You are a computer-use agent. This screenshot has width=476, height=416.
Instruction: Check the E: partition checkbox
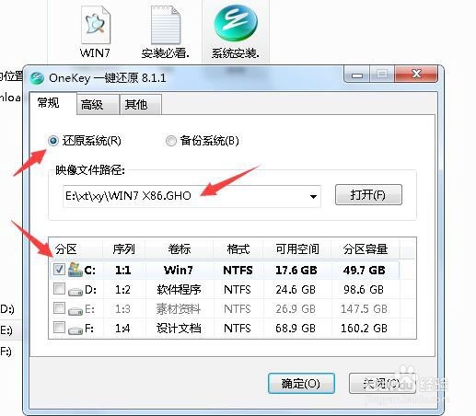click(59, 308)
